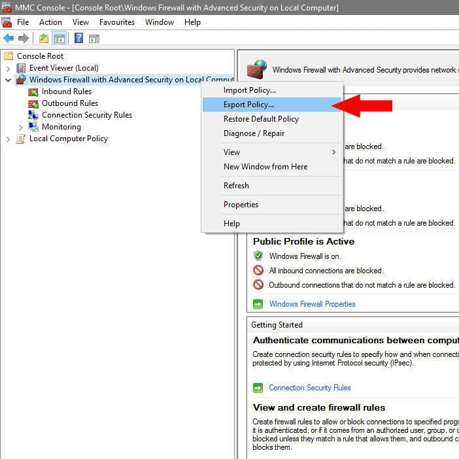Click the Monitoring icon in tree

[x=33, y=127]
